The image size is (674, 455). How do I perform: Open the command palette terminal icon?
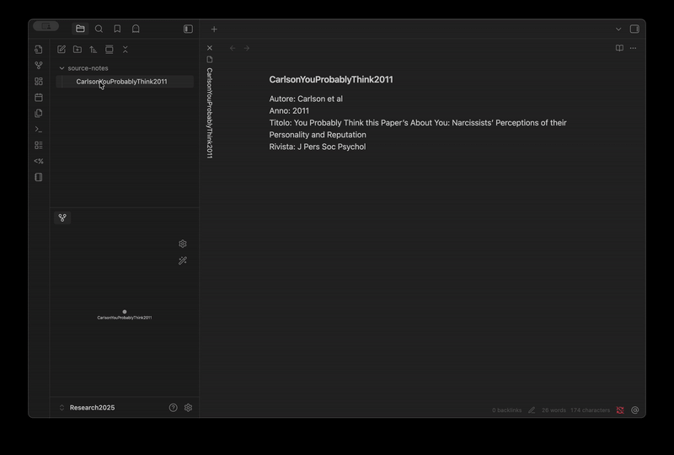click(39, 130)
